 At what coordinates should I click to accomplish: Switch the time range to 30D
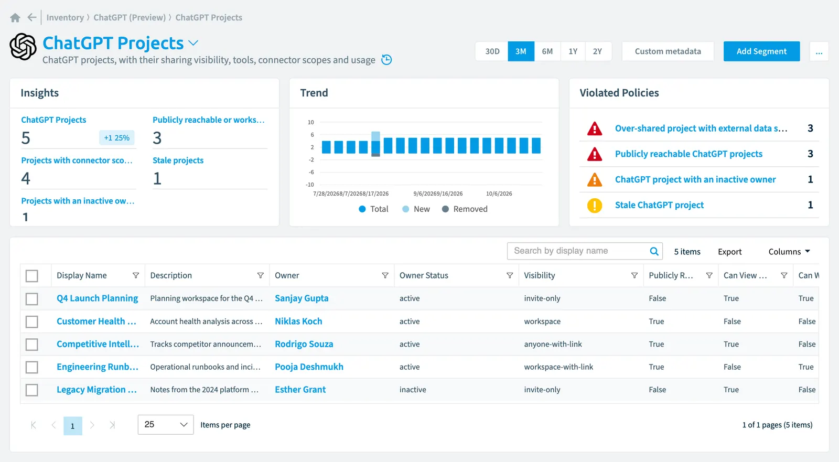tap(492, 51)
